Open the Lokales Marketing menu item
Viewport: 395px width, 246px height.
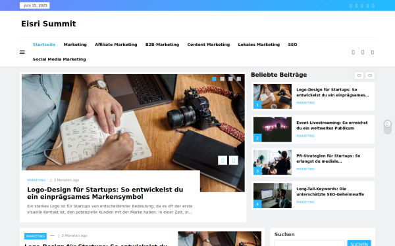[259, 45]
